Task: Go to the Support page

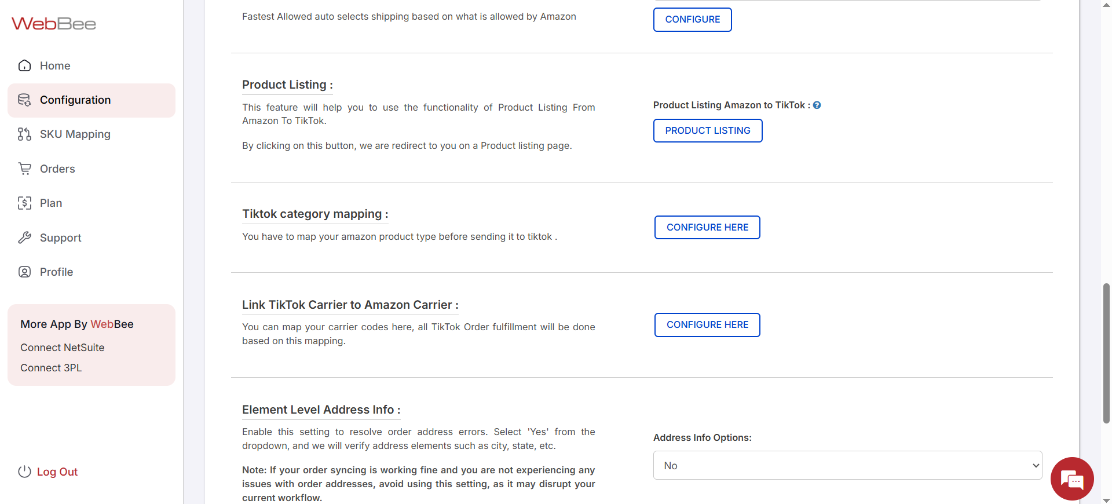Action: (x=60, y=238)
